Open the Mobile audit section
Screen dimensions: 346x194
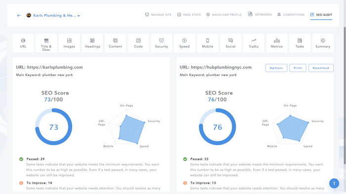coord(208,43)
